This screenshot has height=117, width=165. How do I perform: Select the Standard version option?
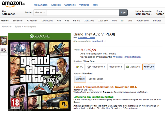[x=80, y=79]
